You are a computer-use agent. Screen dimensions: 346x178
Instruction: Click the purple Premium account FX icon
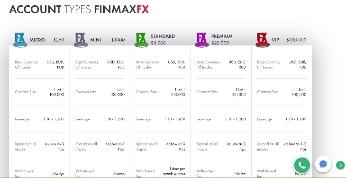click(202, 40)
